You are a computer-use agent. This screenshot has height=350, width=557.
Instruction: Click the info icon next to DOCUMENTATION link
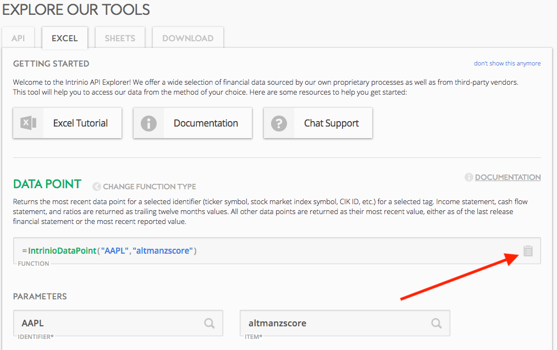pyautogui.click(x=468, y=177)
